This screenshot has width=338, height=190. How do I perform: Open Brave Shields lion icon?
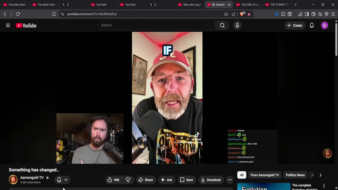pos(242,14)
